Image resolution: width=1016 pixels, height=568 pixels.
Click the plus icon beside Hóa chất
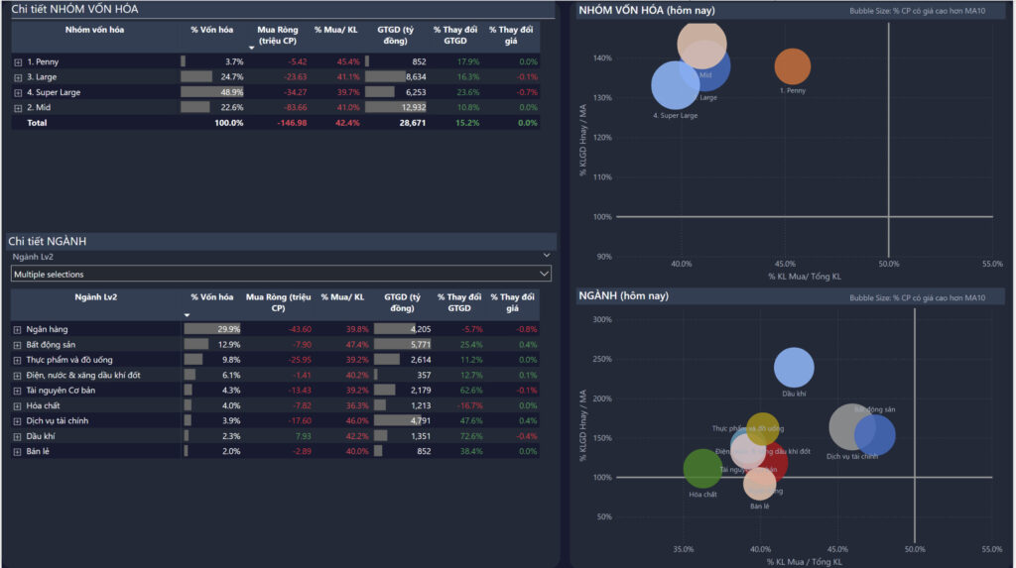tap(18, 405)
